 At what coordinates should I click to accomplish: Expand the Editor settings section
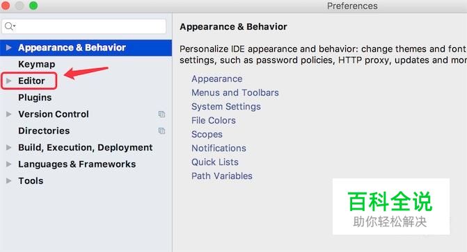(x=8, y=81)
